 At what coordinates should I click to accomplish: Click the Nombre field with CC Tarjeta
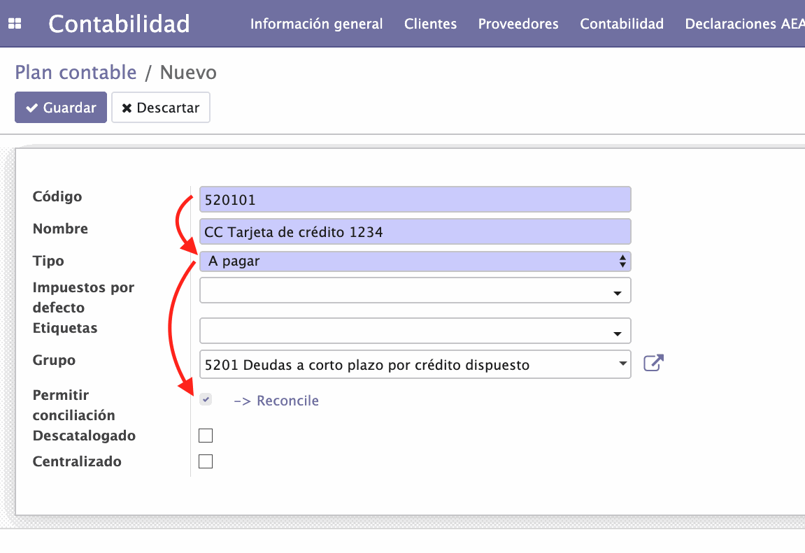click(x=415, y=232)
